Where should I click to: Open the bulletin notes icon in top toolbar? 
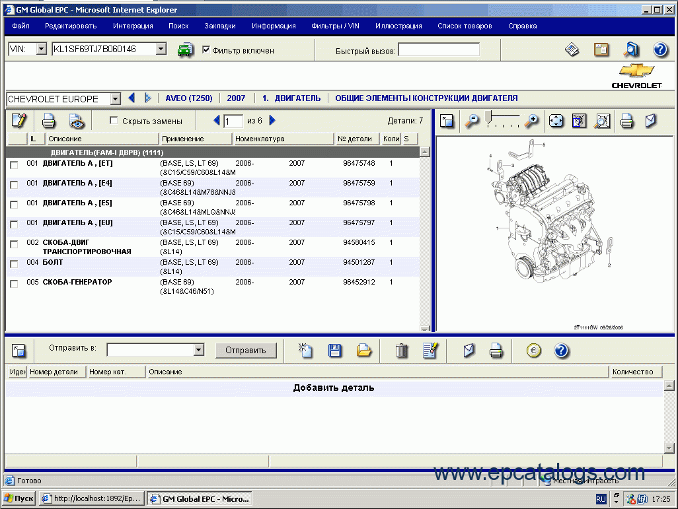tap(601, 50)
